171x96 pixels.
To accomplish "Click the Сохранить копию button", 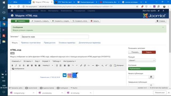I will click(x=80, y=21).
